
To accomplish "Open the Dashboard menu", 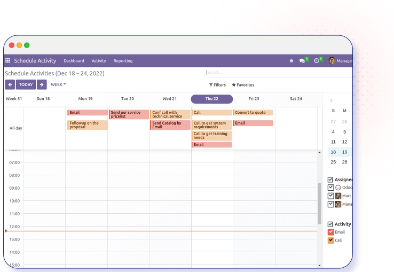I will (x=74, y=61).
